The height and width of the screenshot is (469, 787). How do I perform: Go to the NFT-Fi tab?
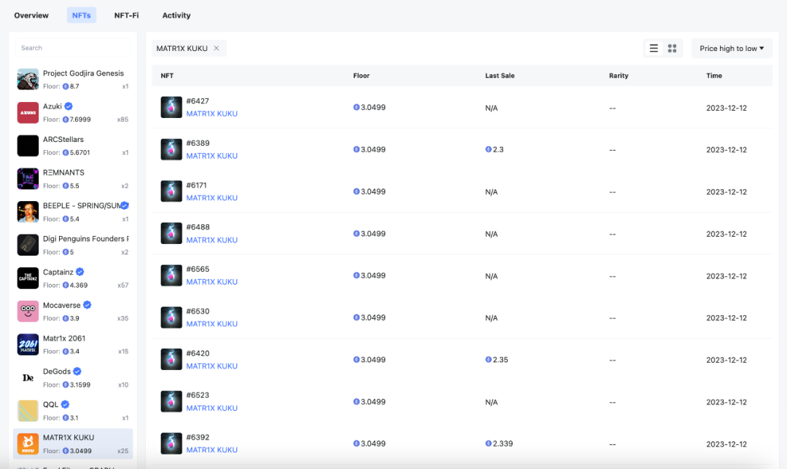[x=127, y=15]
